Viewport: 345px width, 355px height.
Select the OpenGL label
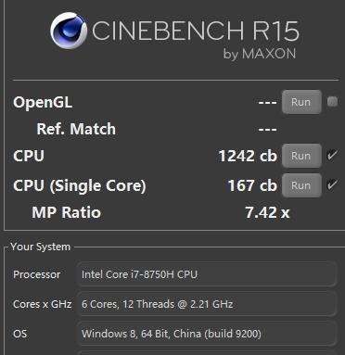(x=43, y=103)
